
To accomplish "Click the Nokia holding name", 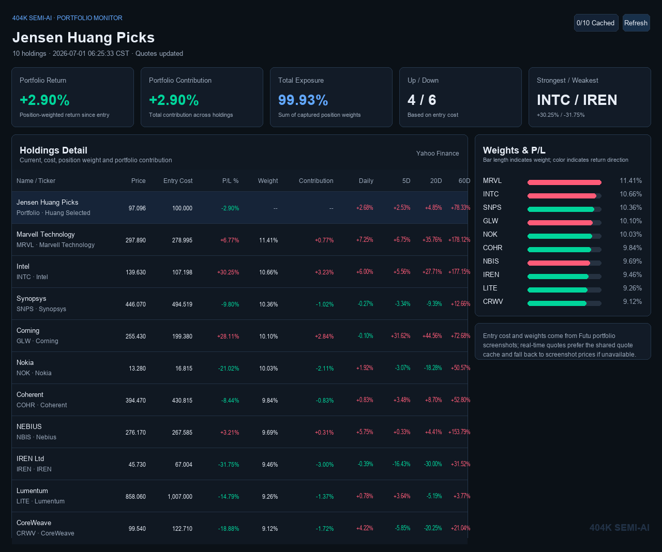I will (x=25, y=363).
